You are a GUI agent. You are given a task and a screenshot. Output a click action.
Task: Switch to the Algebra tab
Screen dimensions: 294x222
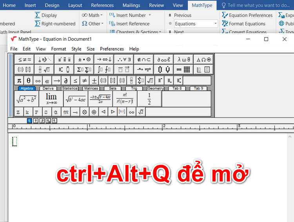pyautogui.click(x=27, y=88)
